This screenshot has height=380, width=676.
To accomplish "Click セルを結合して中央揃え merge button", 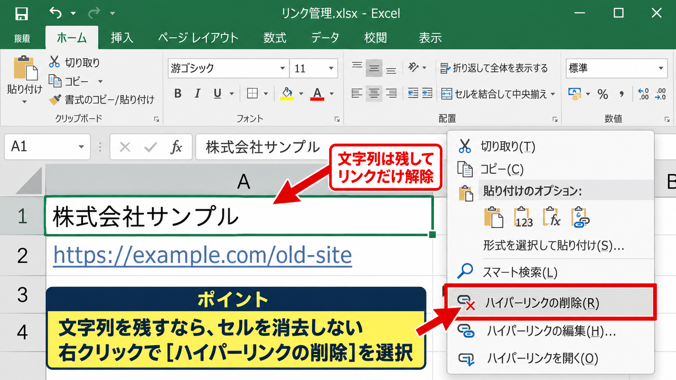I will click(498, 94).
